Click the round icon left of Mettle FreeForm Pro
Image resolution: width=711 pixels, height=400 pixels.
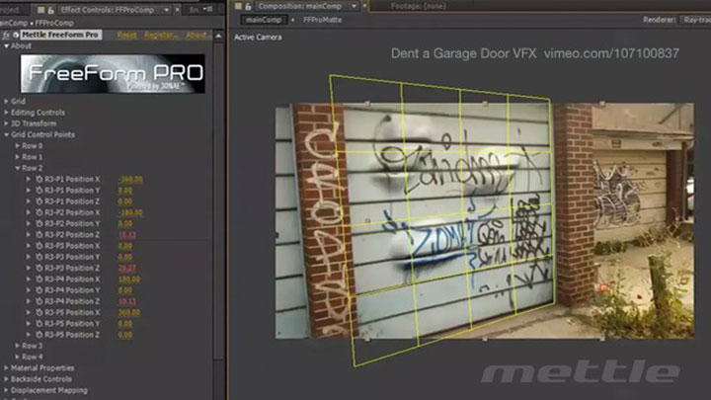coord(16,35)
